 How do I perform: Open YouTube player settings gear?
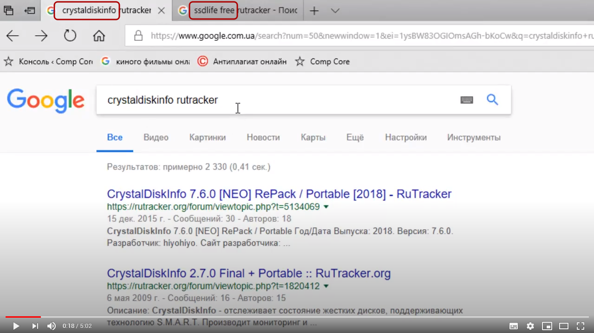tap(530, 326)
